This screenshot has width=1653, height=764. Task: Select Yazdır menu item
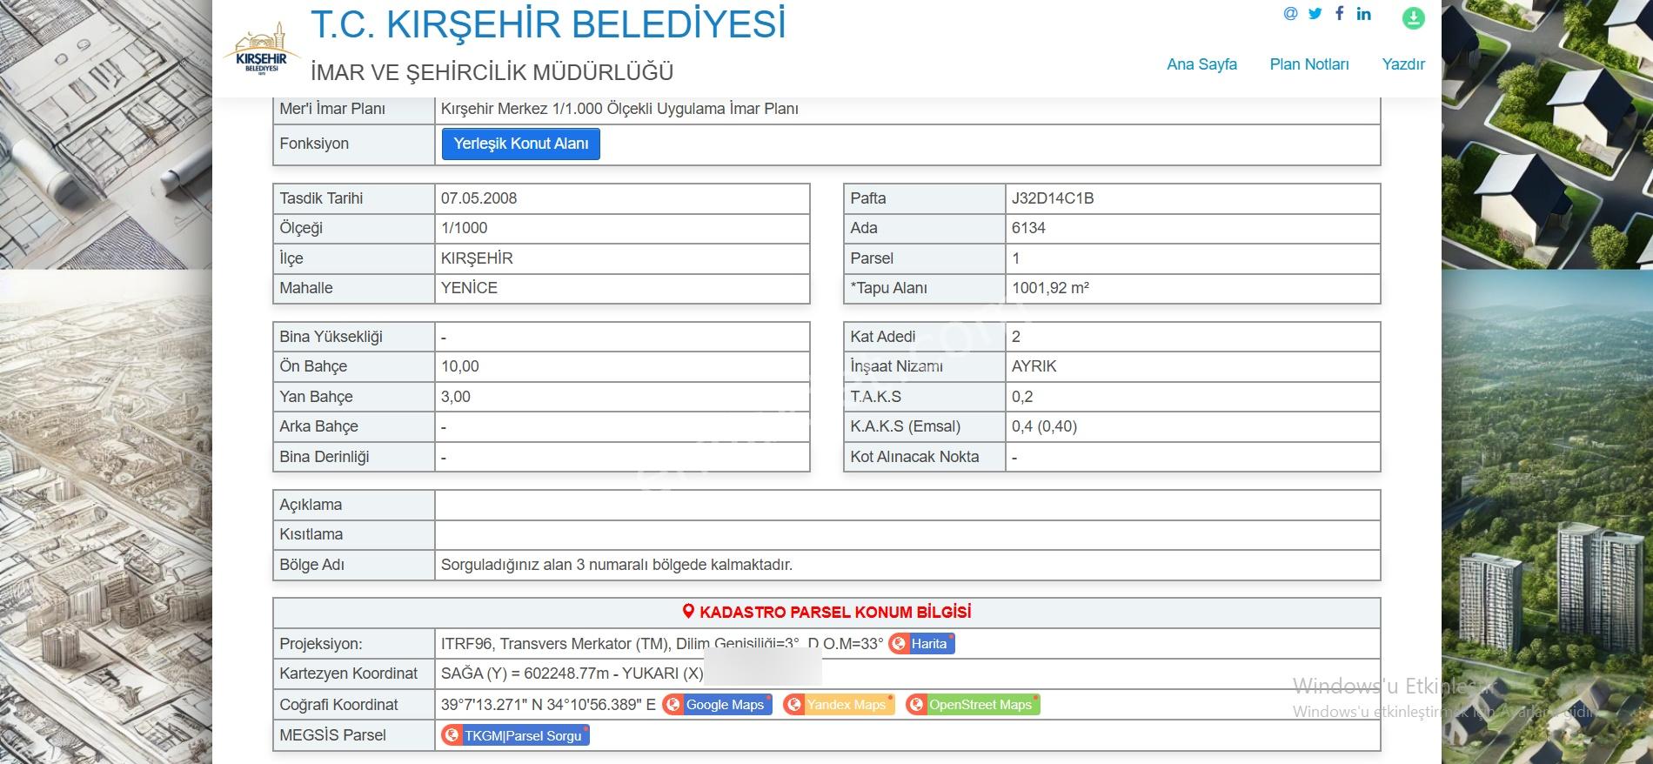[x=1403, y=64]
